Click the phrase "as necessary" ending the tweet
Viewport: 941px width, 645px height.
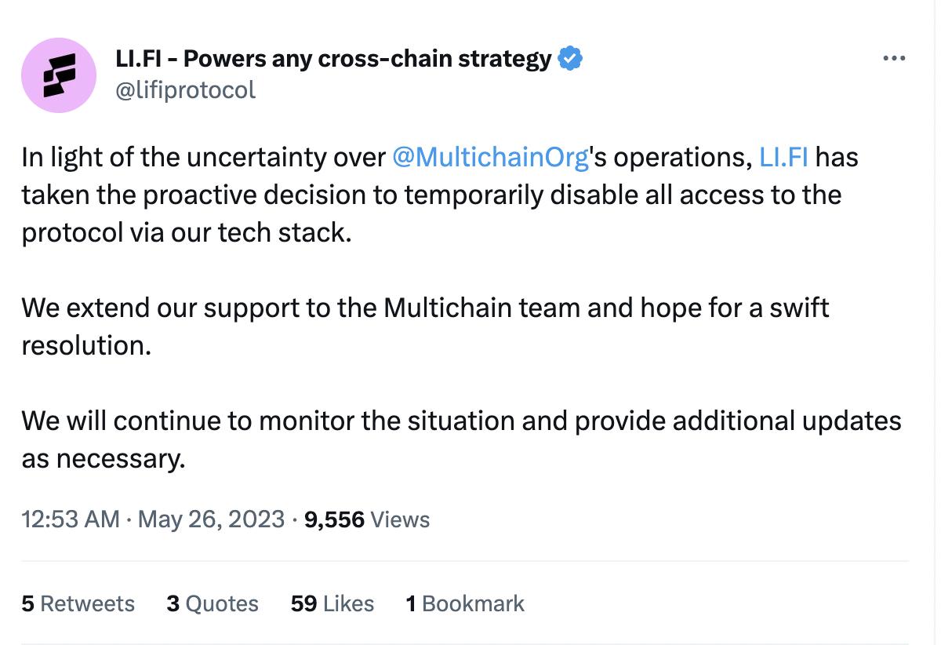point(104,458)
